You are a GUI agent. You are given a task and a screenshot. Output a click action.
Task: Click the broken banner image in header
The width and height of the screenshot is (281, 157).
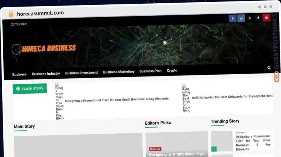pos(184,43)
